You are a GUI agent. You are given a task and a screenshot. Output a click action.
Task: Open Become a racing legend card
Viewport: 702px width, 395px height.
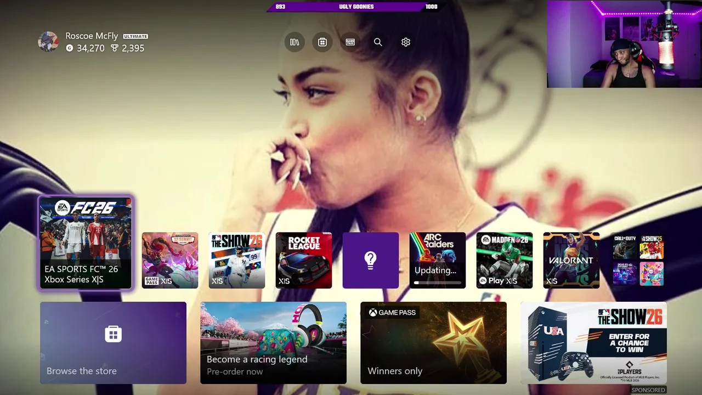(273, 343)
